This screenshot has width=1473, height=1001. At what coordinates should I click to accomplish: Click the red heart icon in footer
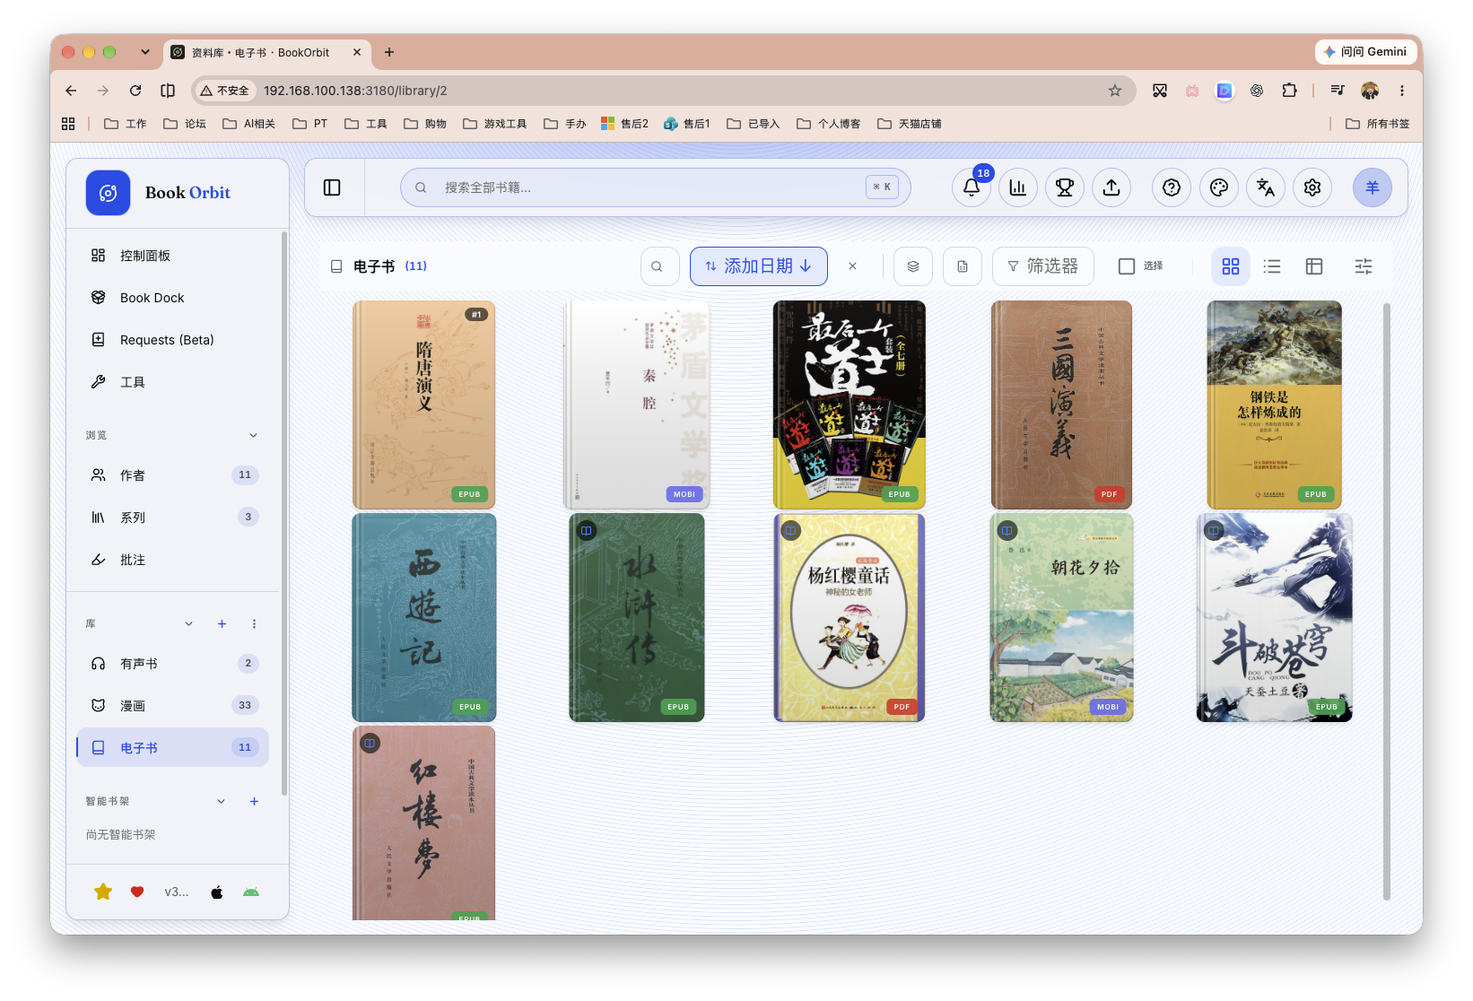tap(137, 892)
